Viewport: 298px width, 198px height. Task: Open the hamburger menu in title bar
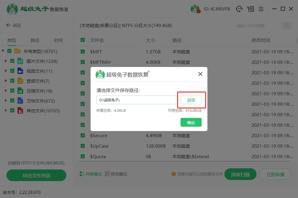(261, 9)
